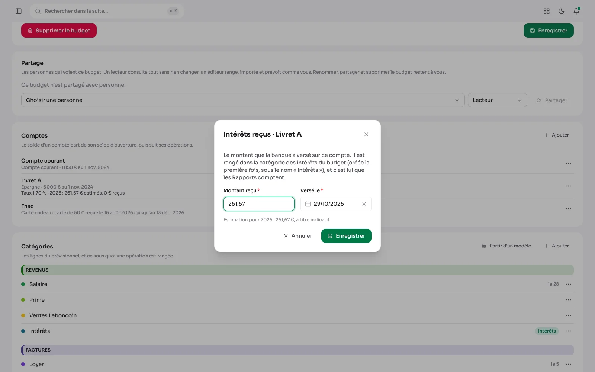Image resolution: width=595 pixels, height=372 pixels.
Task: Click the Intérêts green badge
Action: click(x=547, y=331)
